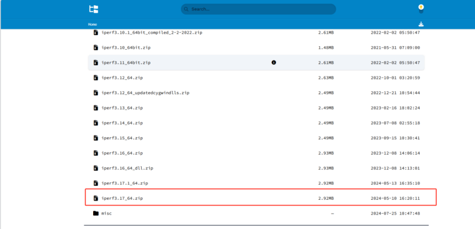This screenshot has width=475, height=229.
Task: Click size 2.92MB of iperf3.17_64.zip
Action: 326,198
